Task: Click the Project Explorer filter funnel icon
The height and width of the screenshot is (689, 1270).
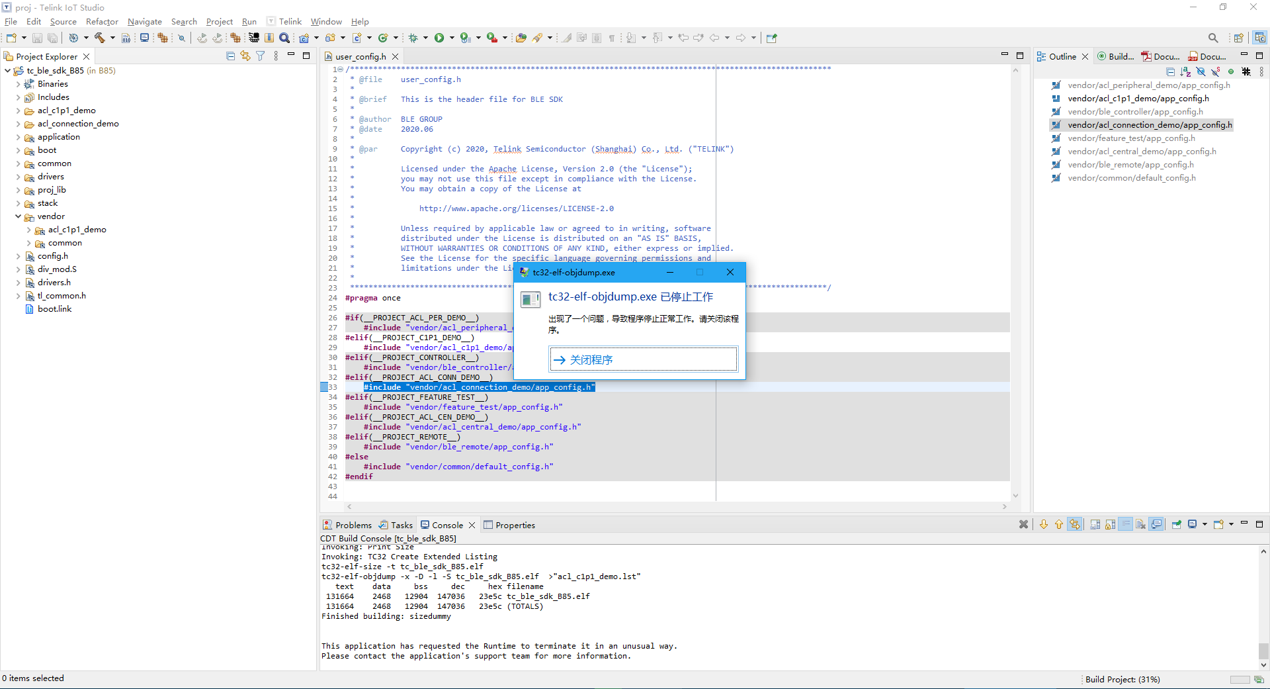Action: point(261,56)
